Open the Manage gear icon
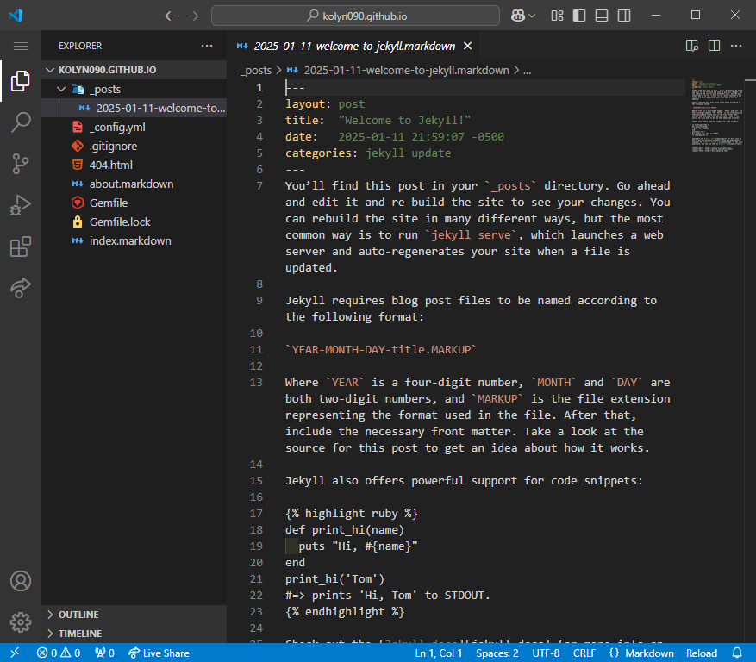The width and height of the screenshot is (756, 662). [x=20, y=621]
